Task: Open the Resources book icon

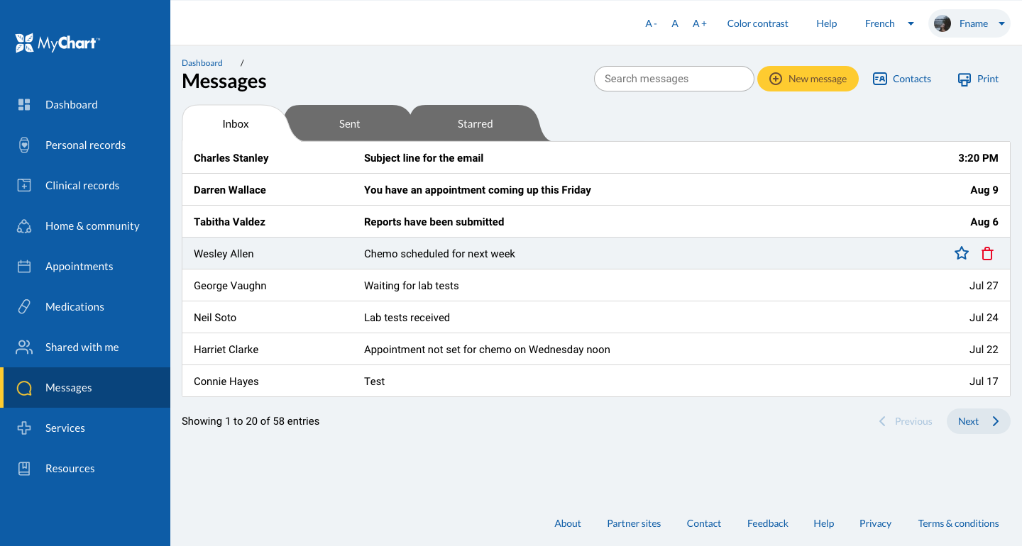Action: coord(24,469)
